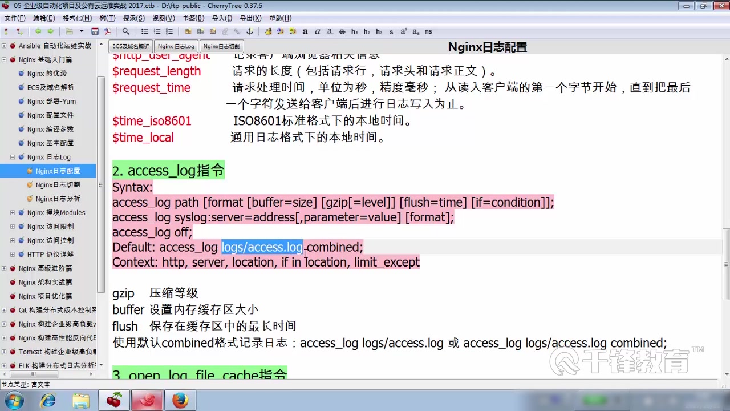Image resolution: width=730 pixels, height=411 pixels.
Task: Expand the Ansible 自动化运维实战 node
Action: [4, 46]
